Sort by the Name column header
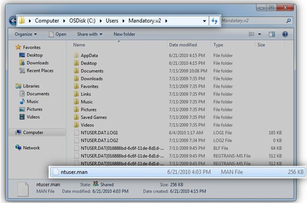The height and width of the screenshot is (203, 307). [79, 45]
